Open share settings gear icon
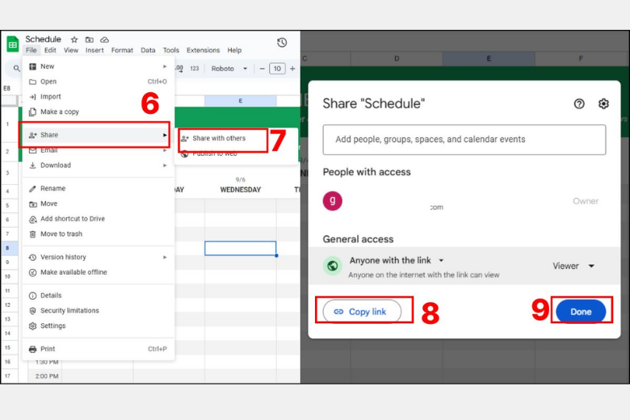 [603, 103]
